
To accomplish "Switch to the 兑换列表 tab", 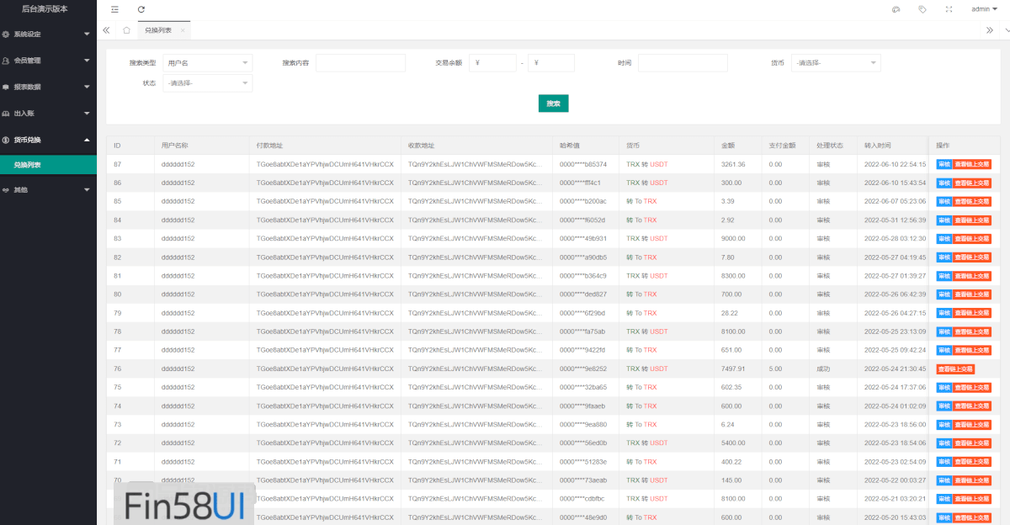I will [x=158, y=30].
